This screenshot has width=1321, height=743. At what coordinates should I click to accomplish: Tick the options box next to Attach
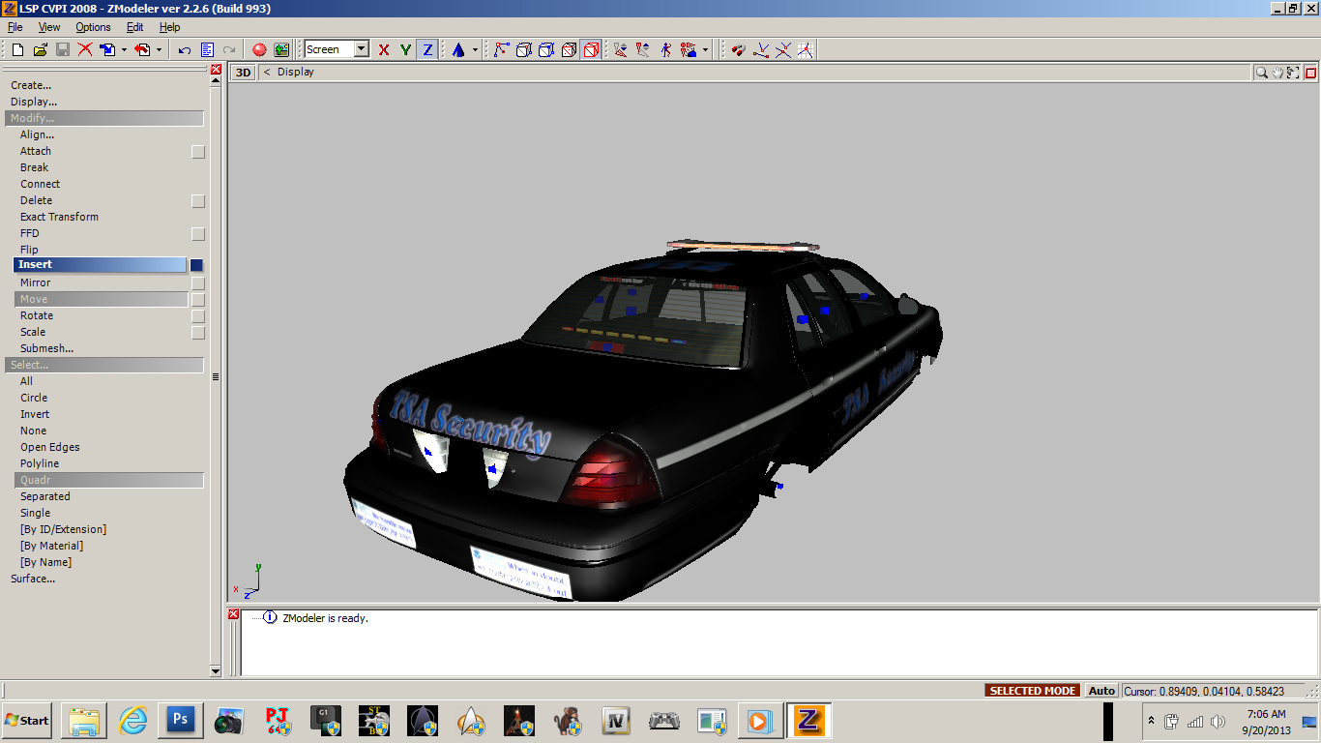(198, 152)
